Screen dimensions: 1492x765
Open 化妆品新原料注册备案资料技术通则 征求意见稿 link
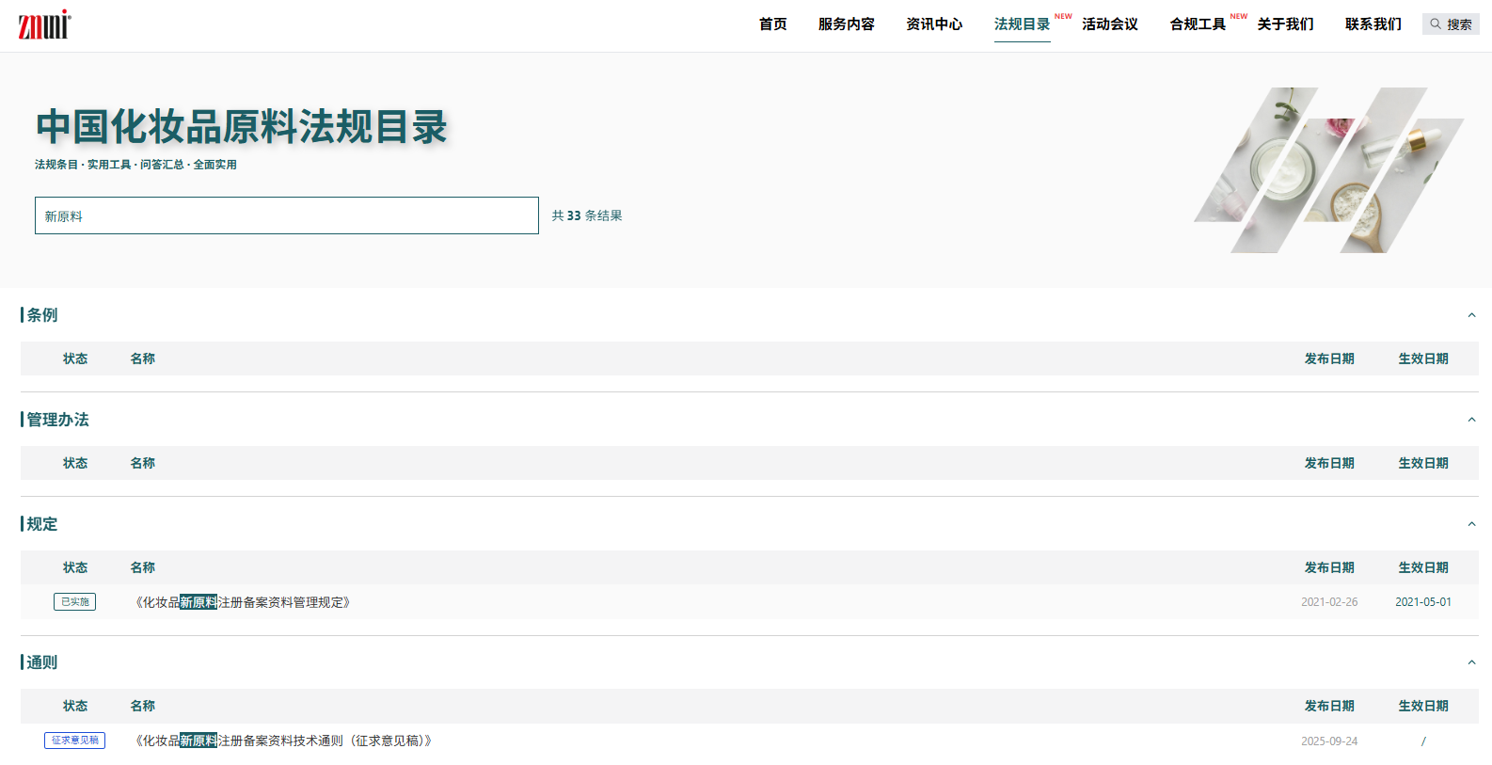coord(283,741)
